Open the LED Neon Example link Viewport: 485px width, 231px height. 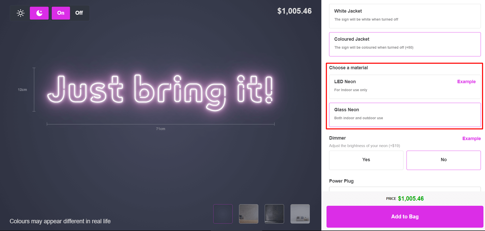coord(466,82)
